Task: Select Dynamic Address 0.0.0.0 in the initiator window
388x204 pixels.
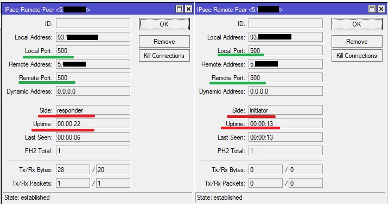Action: point(285,91)
